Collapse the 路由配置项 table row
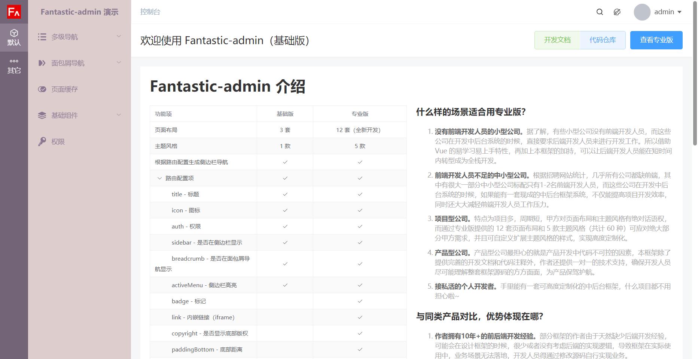The width and height of the screenshot is (698, 359). pyautogui.click(x=159, y=178)
